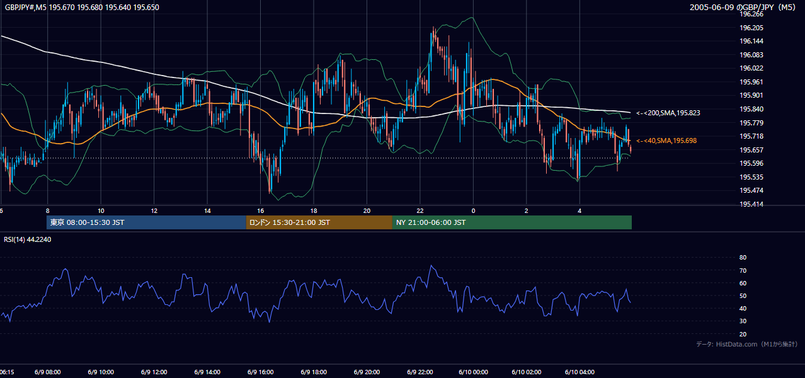Click RSI scale value 20
Screen dimensions: 805x378
tap(743, 334)
